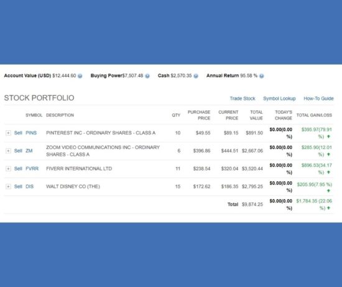Viewport: 342px width, 287px height.
Task: Click the DESCRIPTION column header
Action: coord(60,115)
